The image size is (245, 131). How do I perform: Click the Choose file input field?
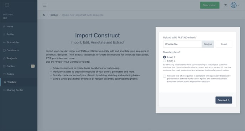tap(182, 44)
